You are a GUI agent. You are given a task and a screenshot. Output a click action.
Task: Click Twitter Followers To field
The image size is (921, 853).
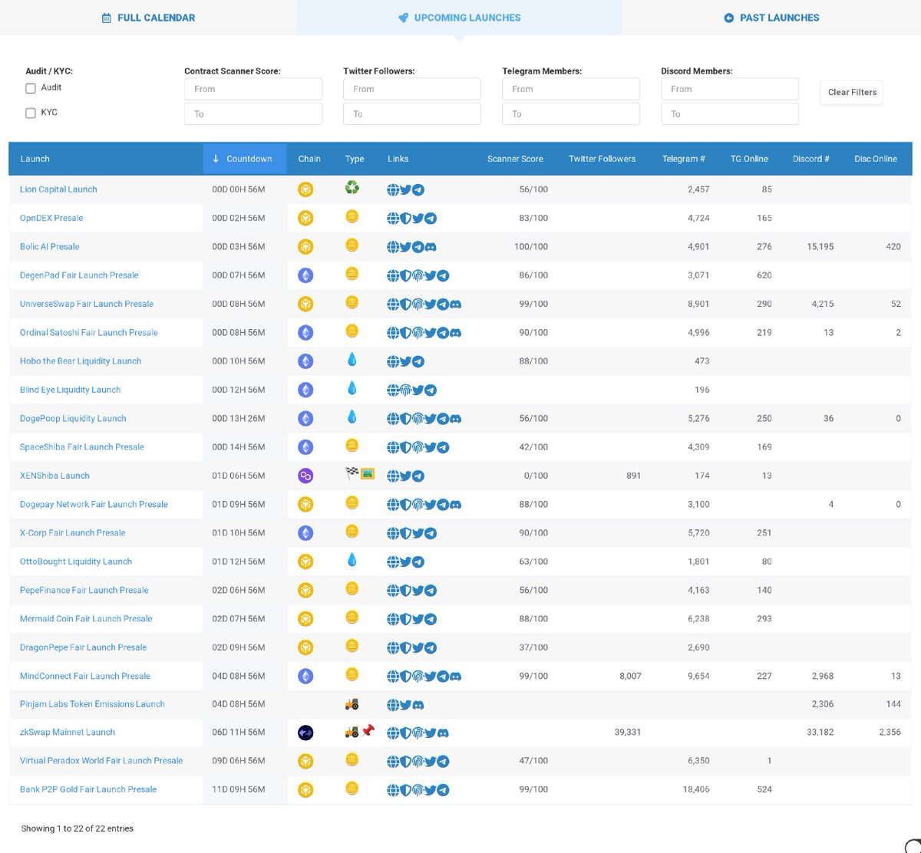tap(412, 114)
